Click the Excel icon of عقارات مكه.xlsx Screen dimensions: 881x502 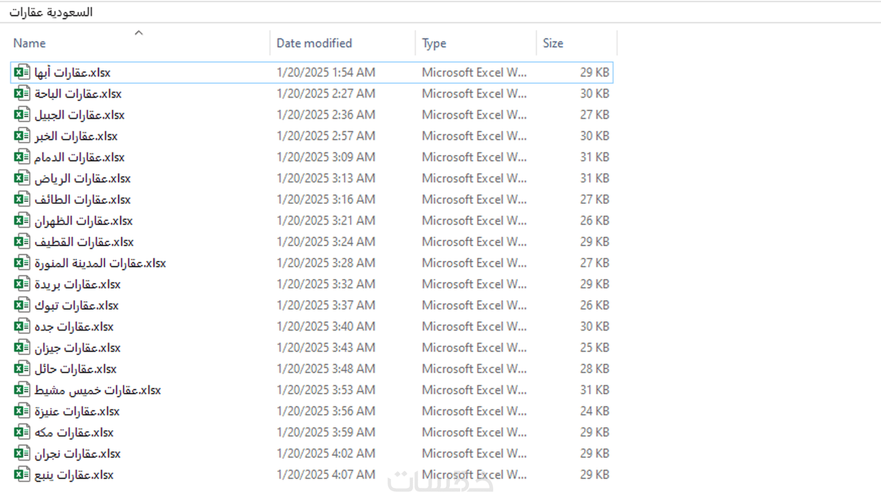[22, 432]
